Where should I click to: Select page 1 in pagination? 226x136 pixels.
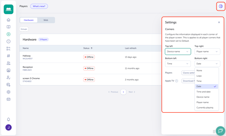coord(123,92)
